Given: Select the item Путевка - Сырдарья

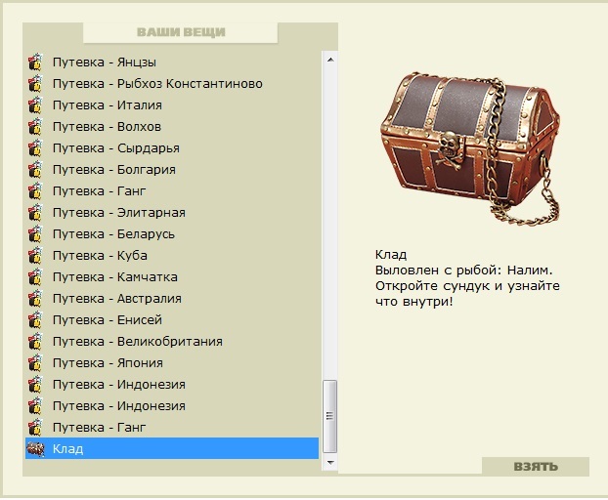Looking at the screenshot, I should pos(172,147).
